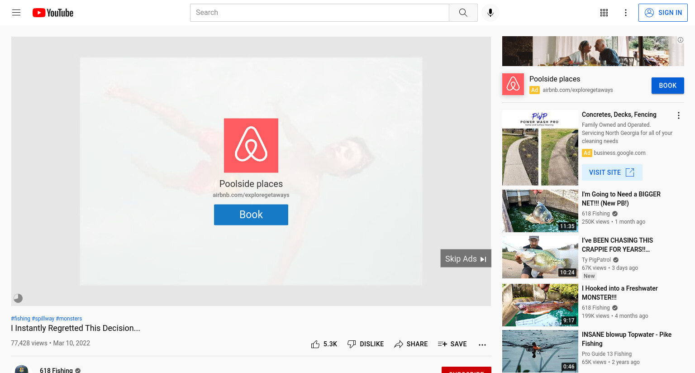Open airbnb.com/exploregetaways sidebar link
This screenshot has height=373, width=695.
pyautogui.click(x=578, y=90)
